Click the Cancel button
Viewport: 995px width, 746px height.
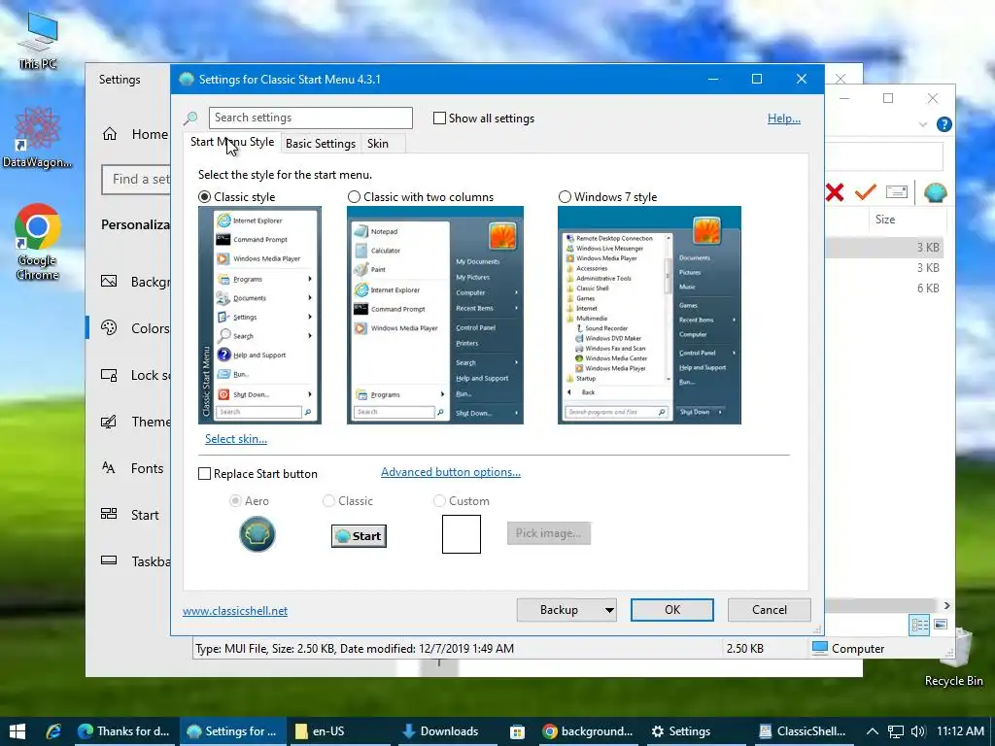770,610
